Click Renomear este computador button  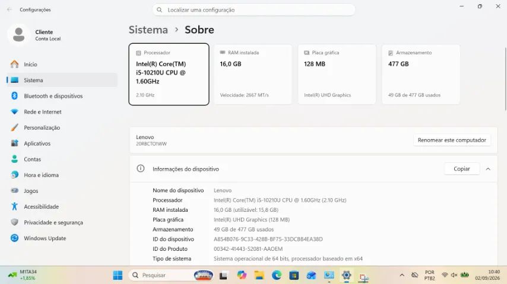[x=452, y=140]
